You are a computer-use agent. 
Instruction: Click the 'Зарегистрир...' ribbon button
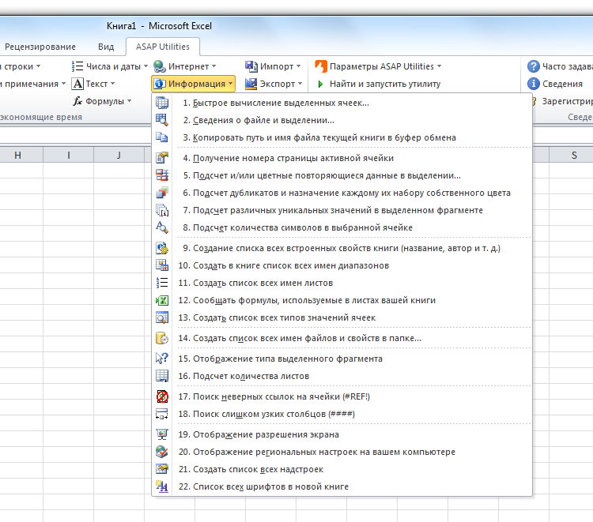coord(563,101)
